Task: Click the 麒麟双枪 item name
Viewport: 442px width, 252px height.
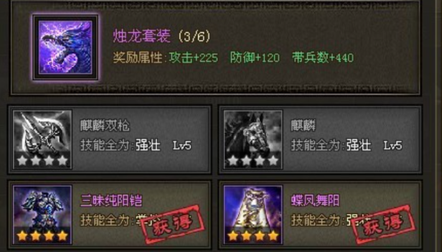Action: pyautogui.click(x=105, y=126)
